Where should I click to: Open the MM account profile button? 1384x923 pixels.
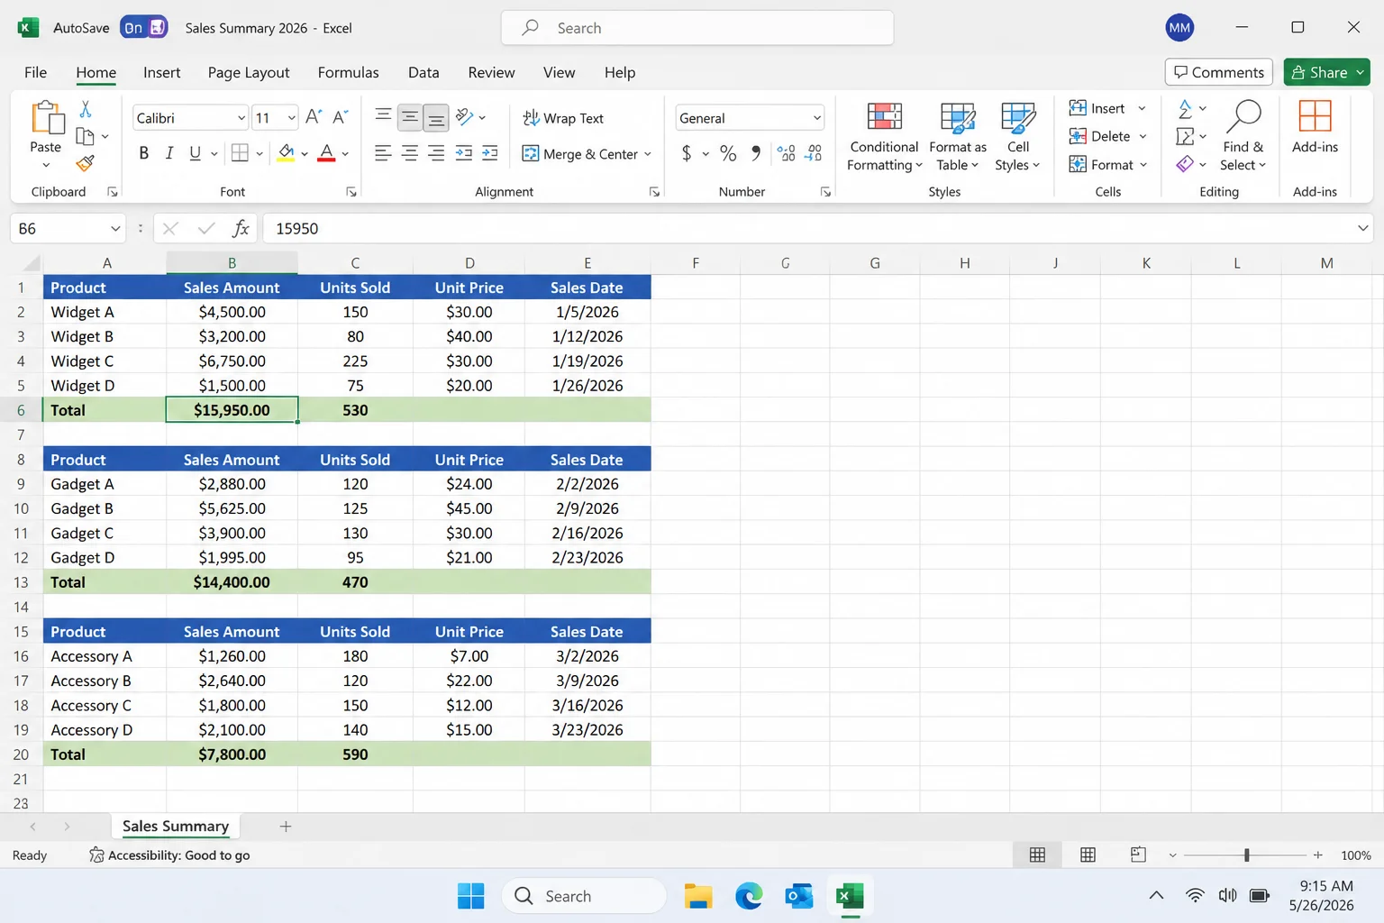(1179, 28)
